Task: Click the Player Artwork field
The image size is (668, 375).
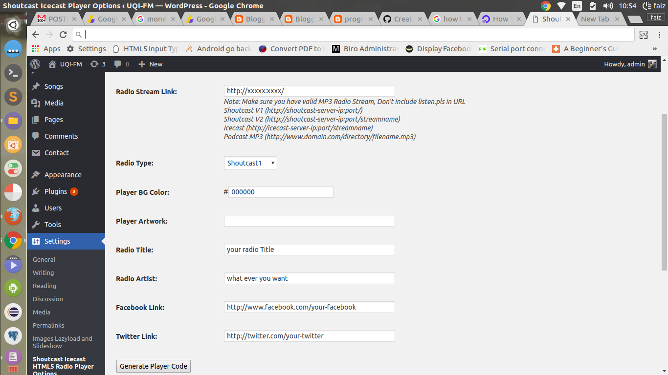Action: 309,221
